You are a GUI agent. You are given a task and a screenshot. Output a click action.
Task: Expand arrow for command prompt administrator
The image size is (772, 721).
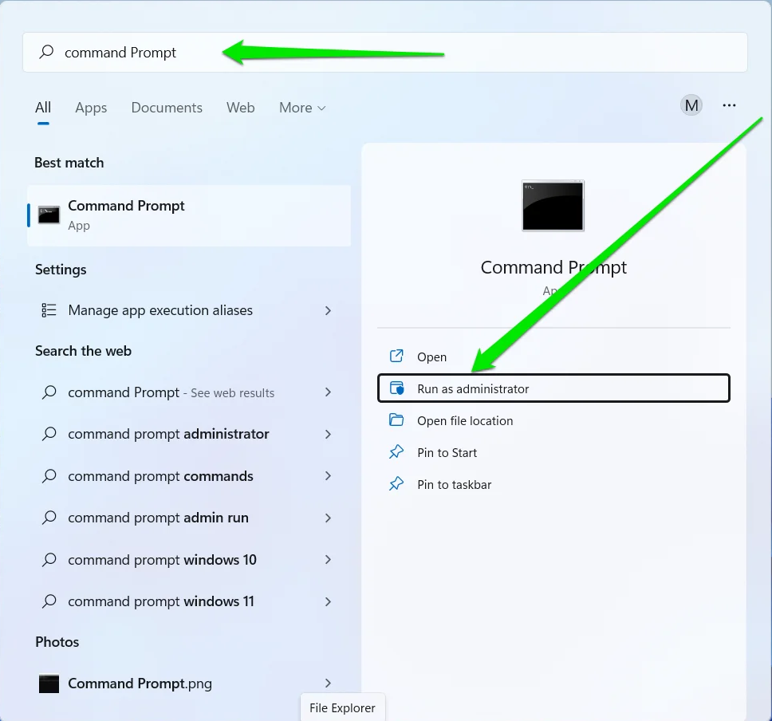point(328,434)
